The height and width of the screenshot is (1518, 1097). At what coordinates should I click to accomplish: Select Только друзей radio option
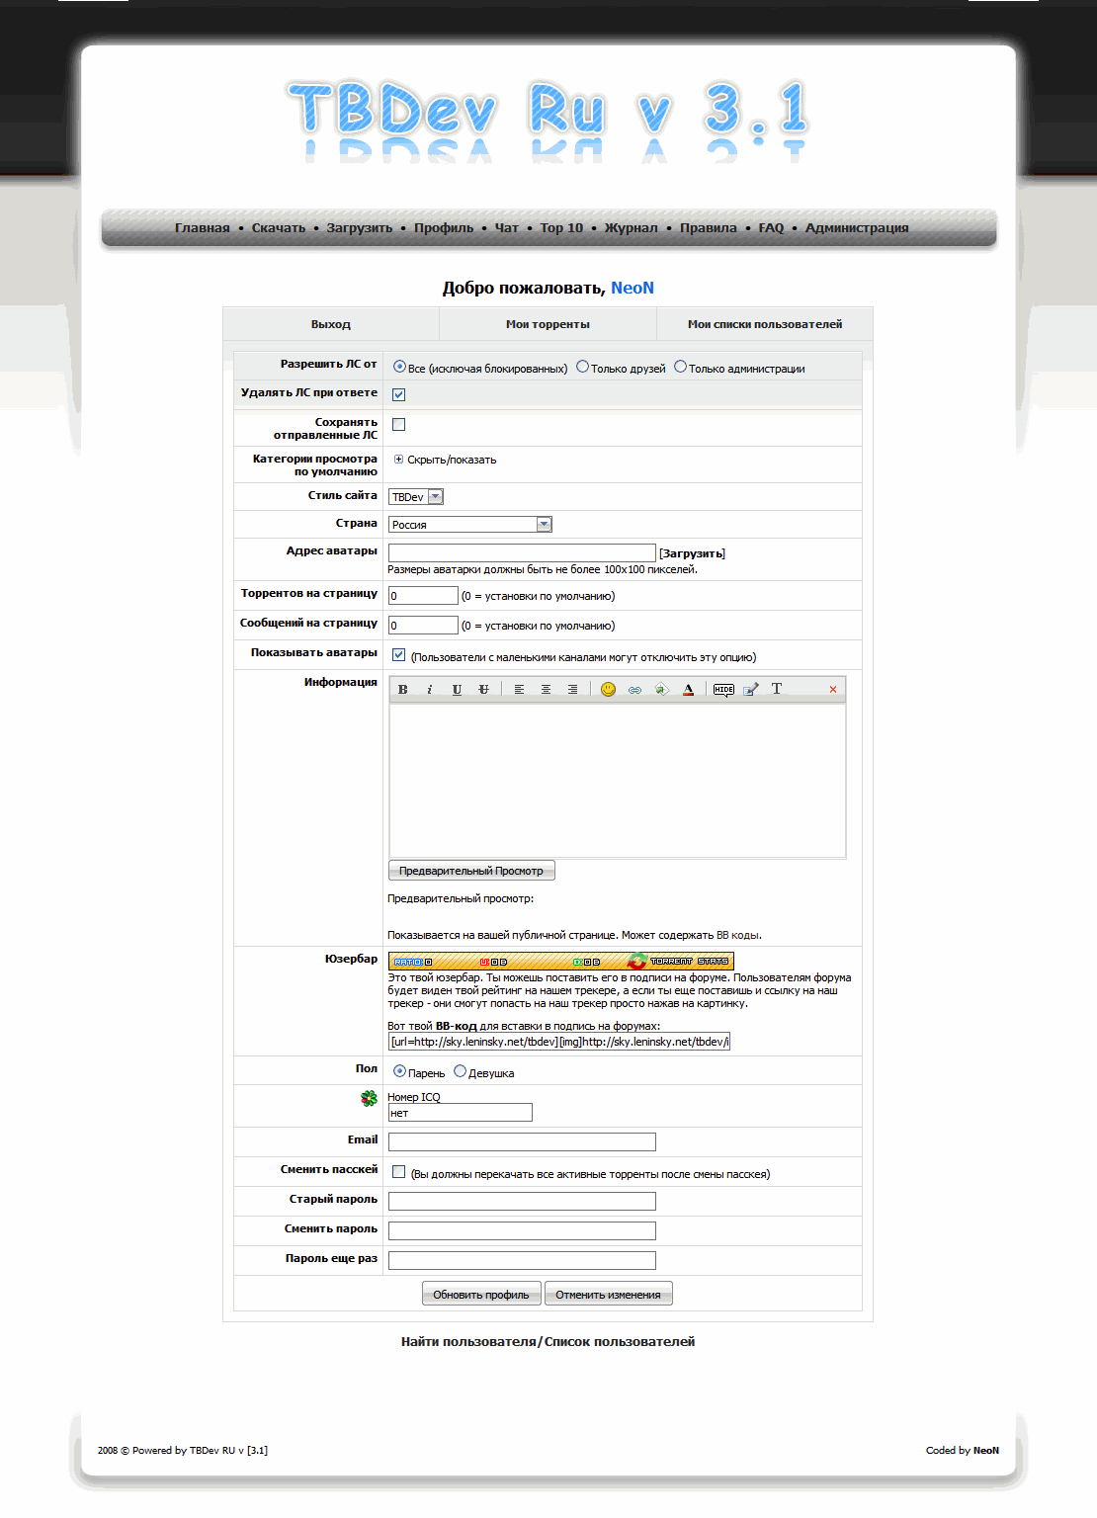click(582, 367)
